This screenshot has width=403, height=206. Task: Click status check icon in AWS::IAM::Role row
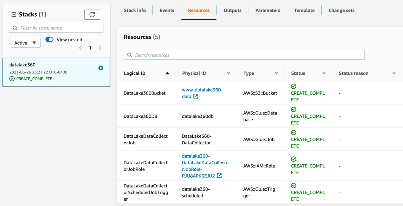point(293,159)
